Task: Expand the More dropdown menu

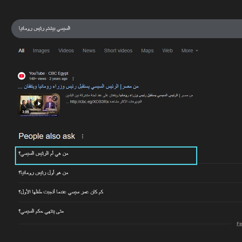Action: coord(190,51)
